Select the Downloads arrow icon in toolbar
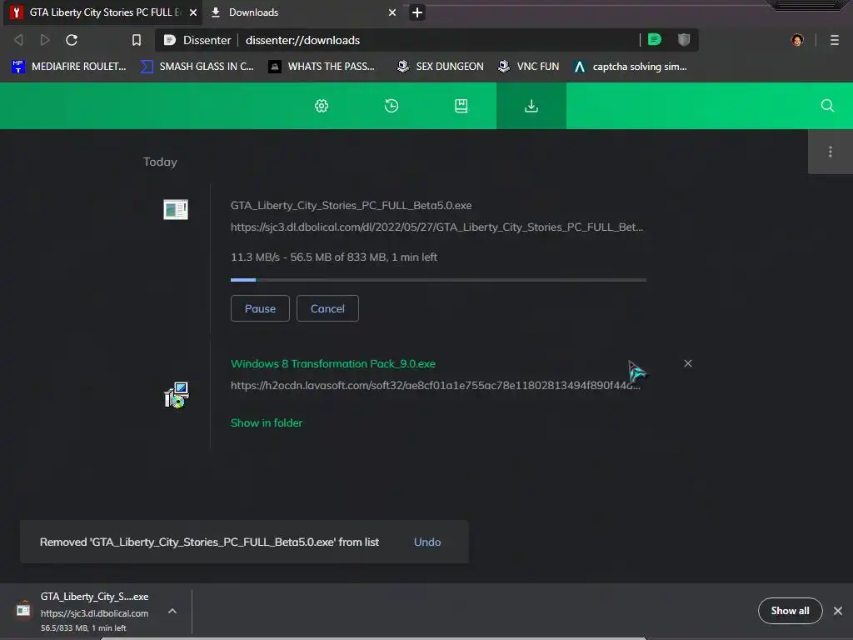853x640 pixels. click(531, 106)
